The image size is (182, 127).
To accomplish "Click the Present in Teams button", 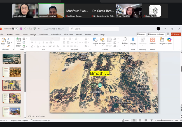I will click(156, 35).
